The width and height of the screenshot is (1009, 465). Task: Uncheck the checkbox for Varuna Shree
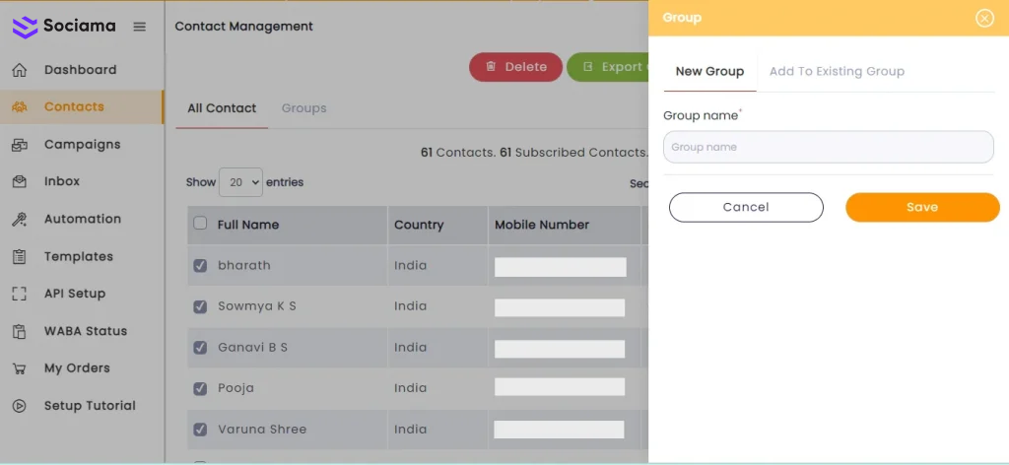[201, 430]
